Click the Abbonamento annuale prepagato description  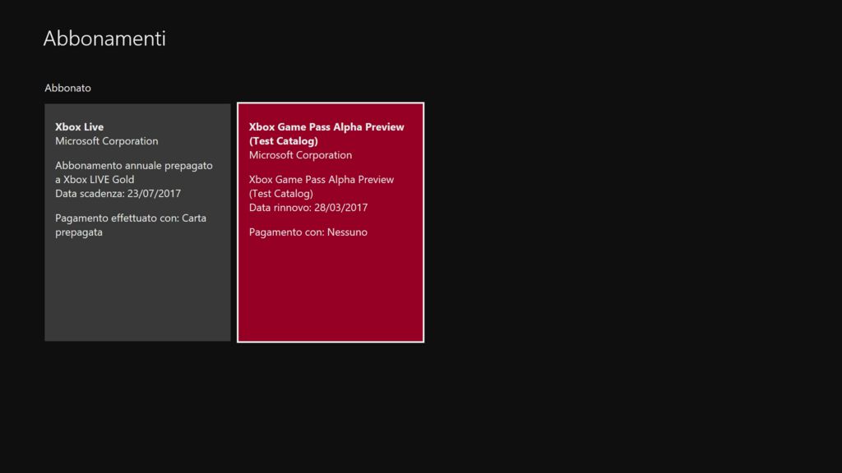coord(133,166)
